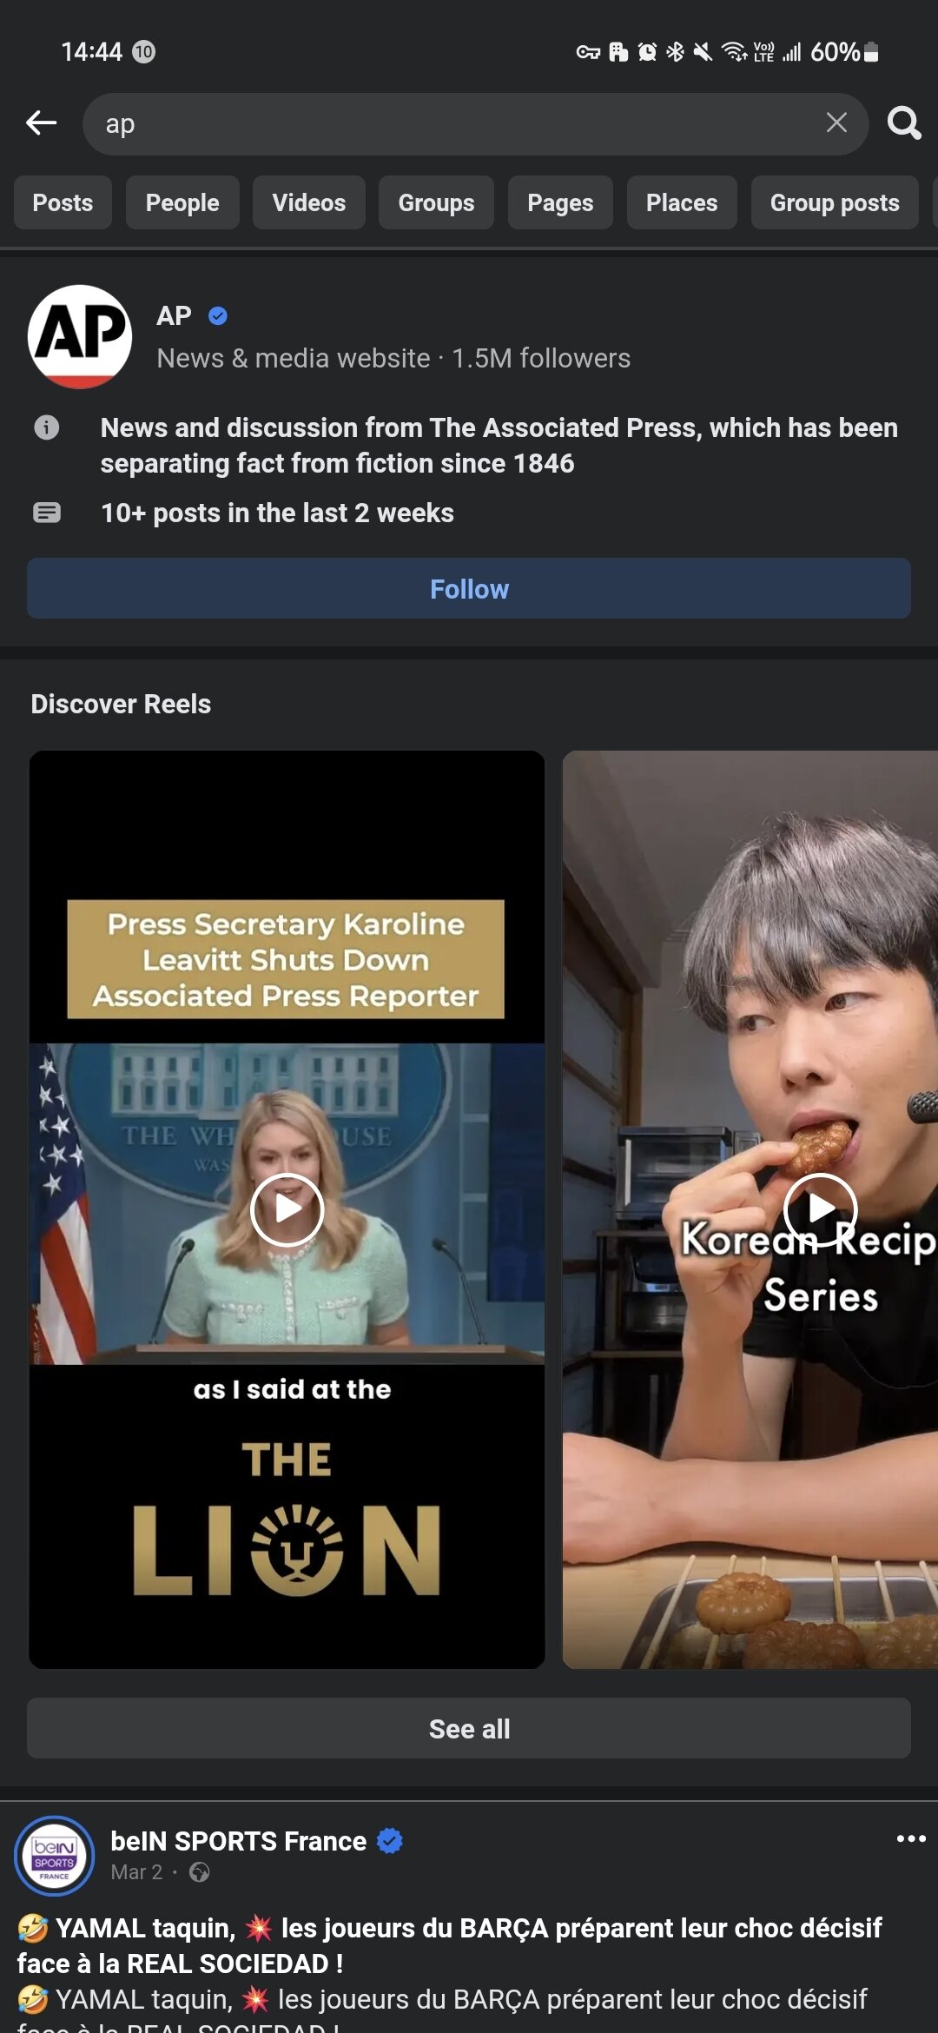Screen dimensions: 938x2033
Task: Open the beIN SPORTS France avatar
Action: point(54,1856)
